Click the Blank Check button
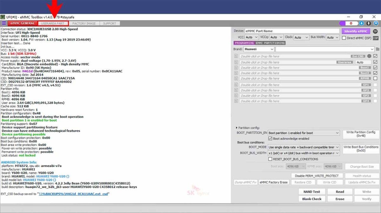This screenshot has height=213, width=381. (311, 199)
